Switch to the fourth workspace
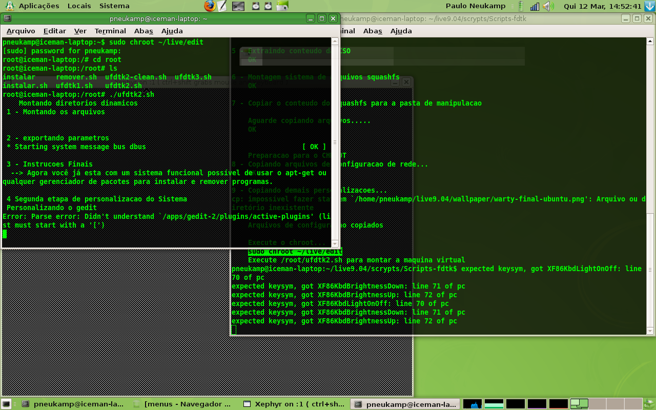This screenshot has width=656, height=410. pyautogui.click(x=633, y=404)
